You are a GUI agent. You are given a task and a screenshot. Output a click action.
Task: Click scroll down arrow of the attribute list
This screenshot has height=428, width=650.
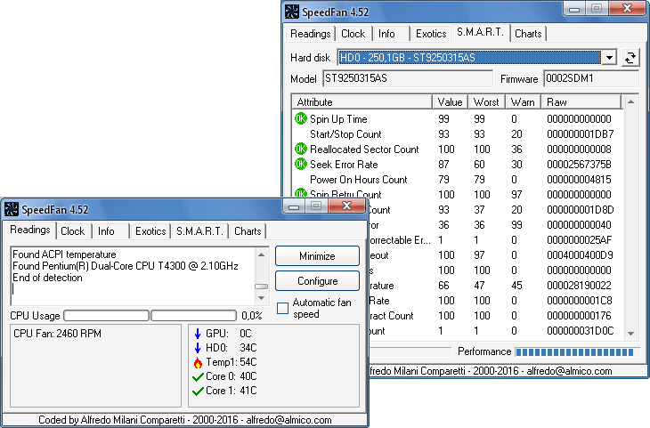pos(630,334)
